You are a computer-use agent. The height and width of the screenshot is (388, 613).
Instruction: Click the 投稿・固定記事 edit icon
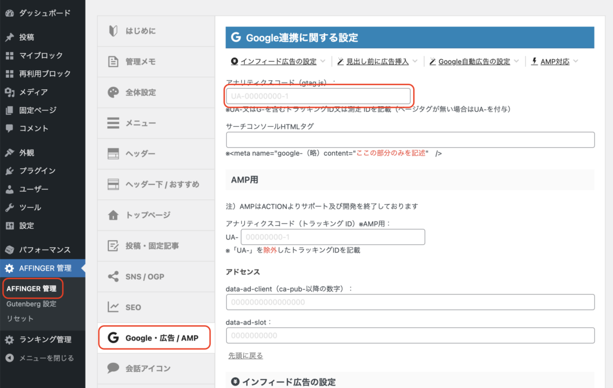tap(113, 245)
